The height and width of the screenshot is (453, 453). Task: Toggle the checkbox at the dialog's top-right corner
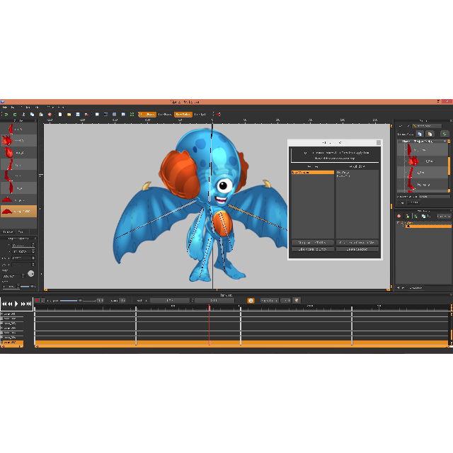click(x=379, y=142)
